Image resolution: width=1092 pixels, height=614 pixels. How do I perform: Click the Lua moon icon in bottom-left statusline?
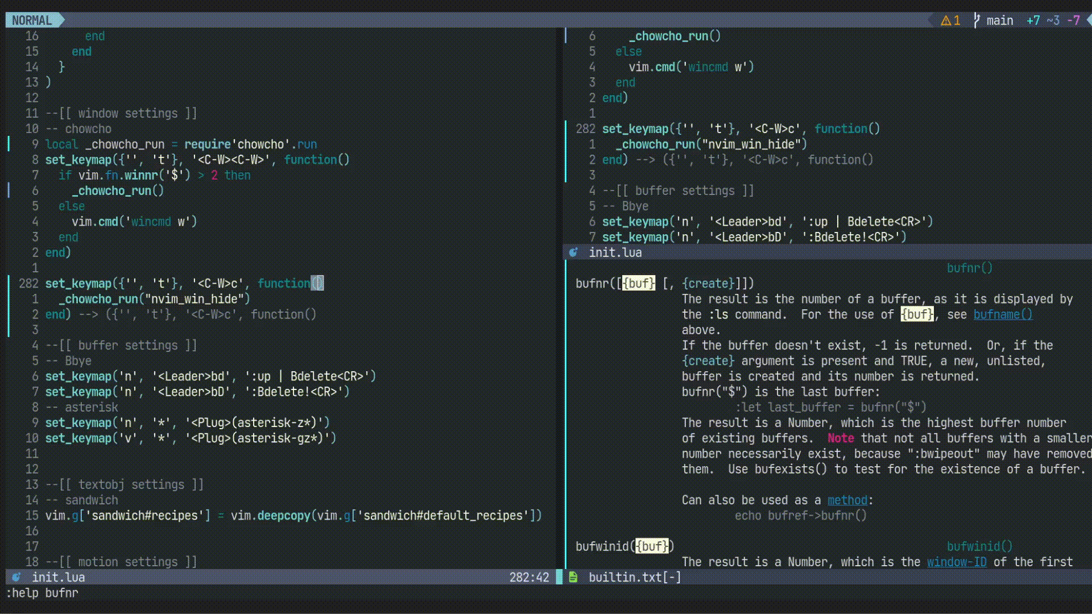(x=16, y=577)
